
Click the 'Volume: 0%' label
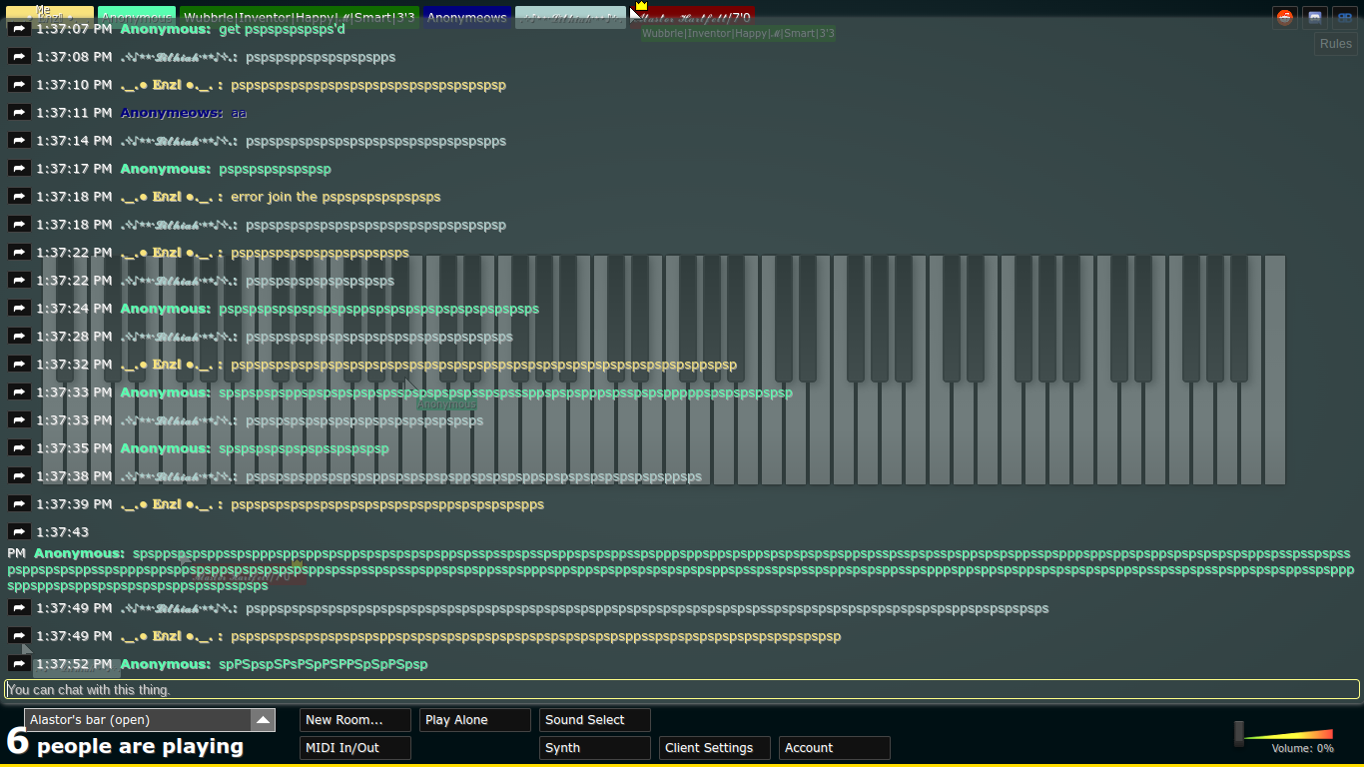point(1302,748)
